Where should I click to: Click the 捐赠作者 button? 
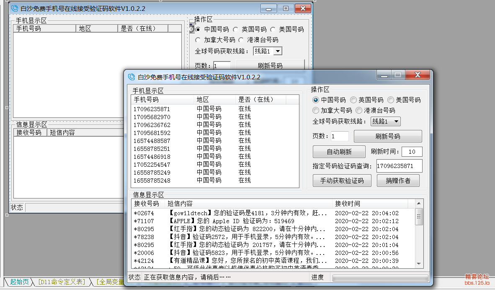(x=398, y=181)
